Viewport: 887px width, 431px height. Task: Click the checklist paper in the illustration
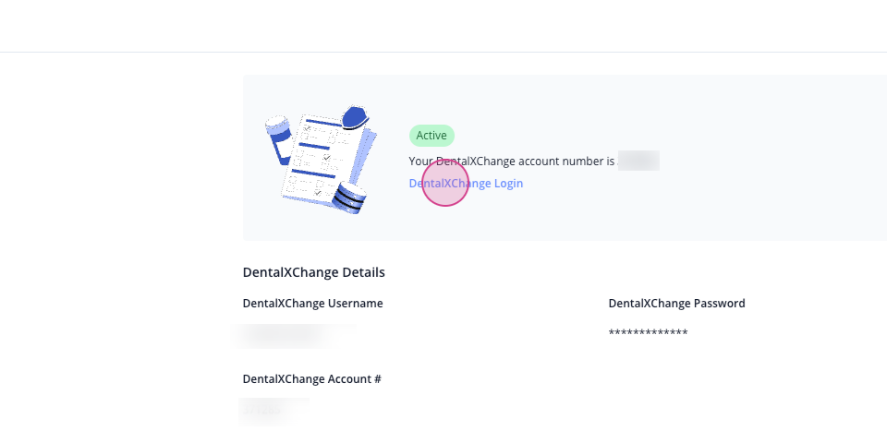coord(319,160)
